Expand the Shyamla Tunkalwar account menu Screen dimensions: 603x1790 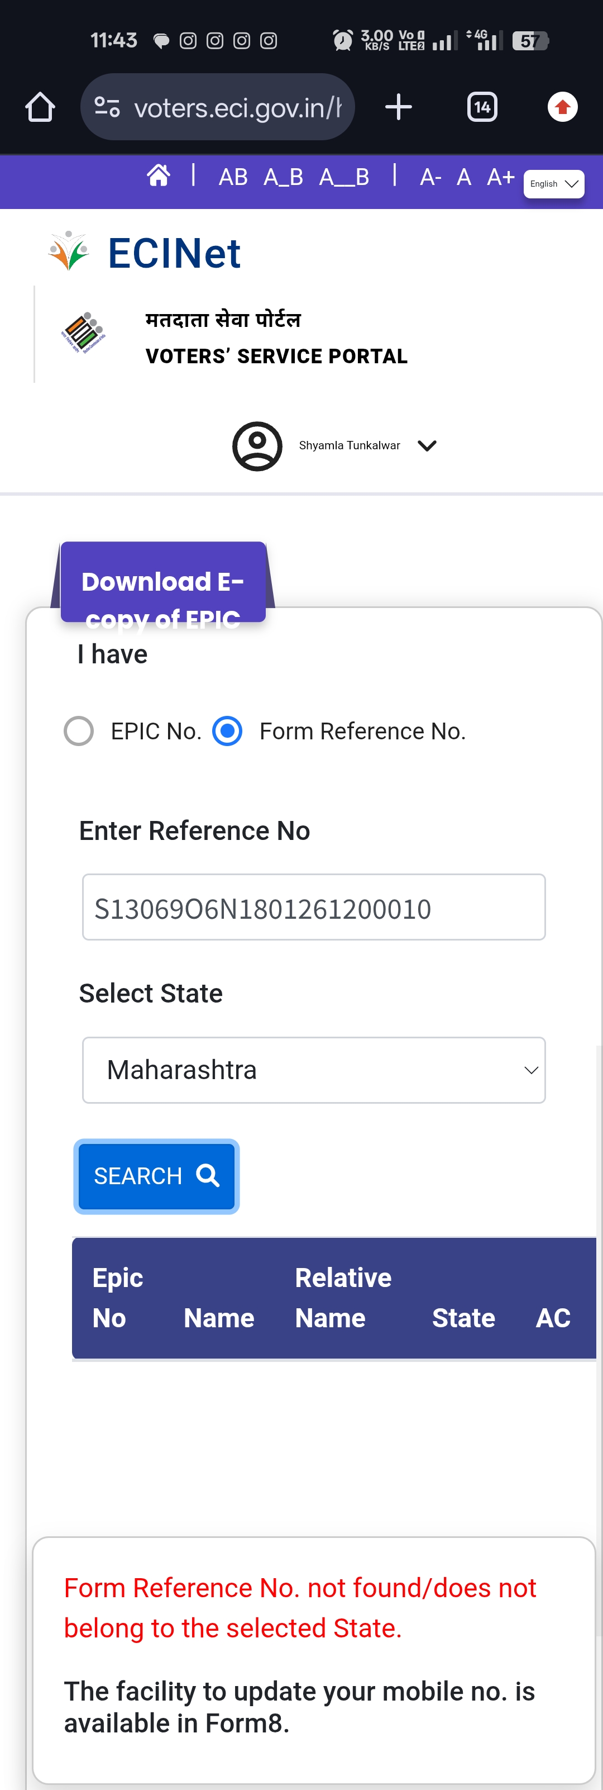click(427, 446)
